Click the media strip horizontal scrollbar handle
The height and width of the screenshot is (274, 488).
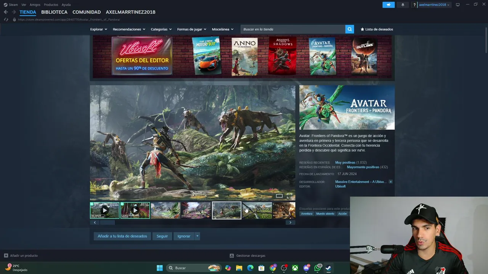tap(107, 223)
